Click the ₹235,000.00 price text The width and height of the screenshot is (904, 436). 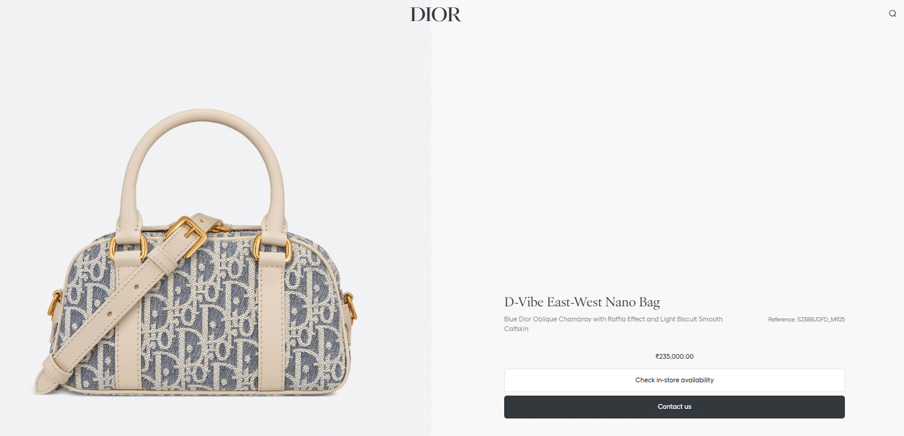674,356
